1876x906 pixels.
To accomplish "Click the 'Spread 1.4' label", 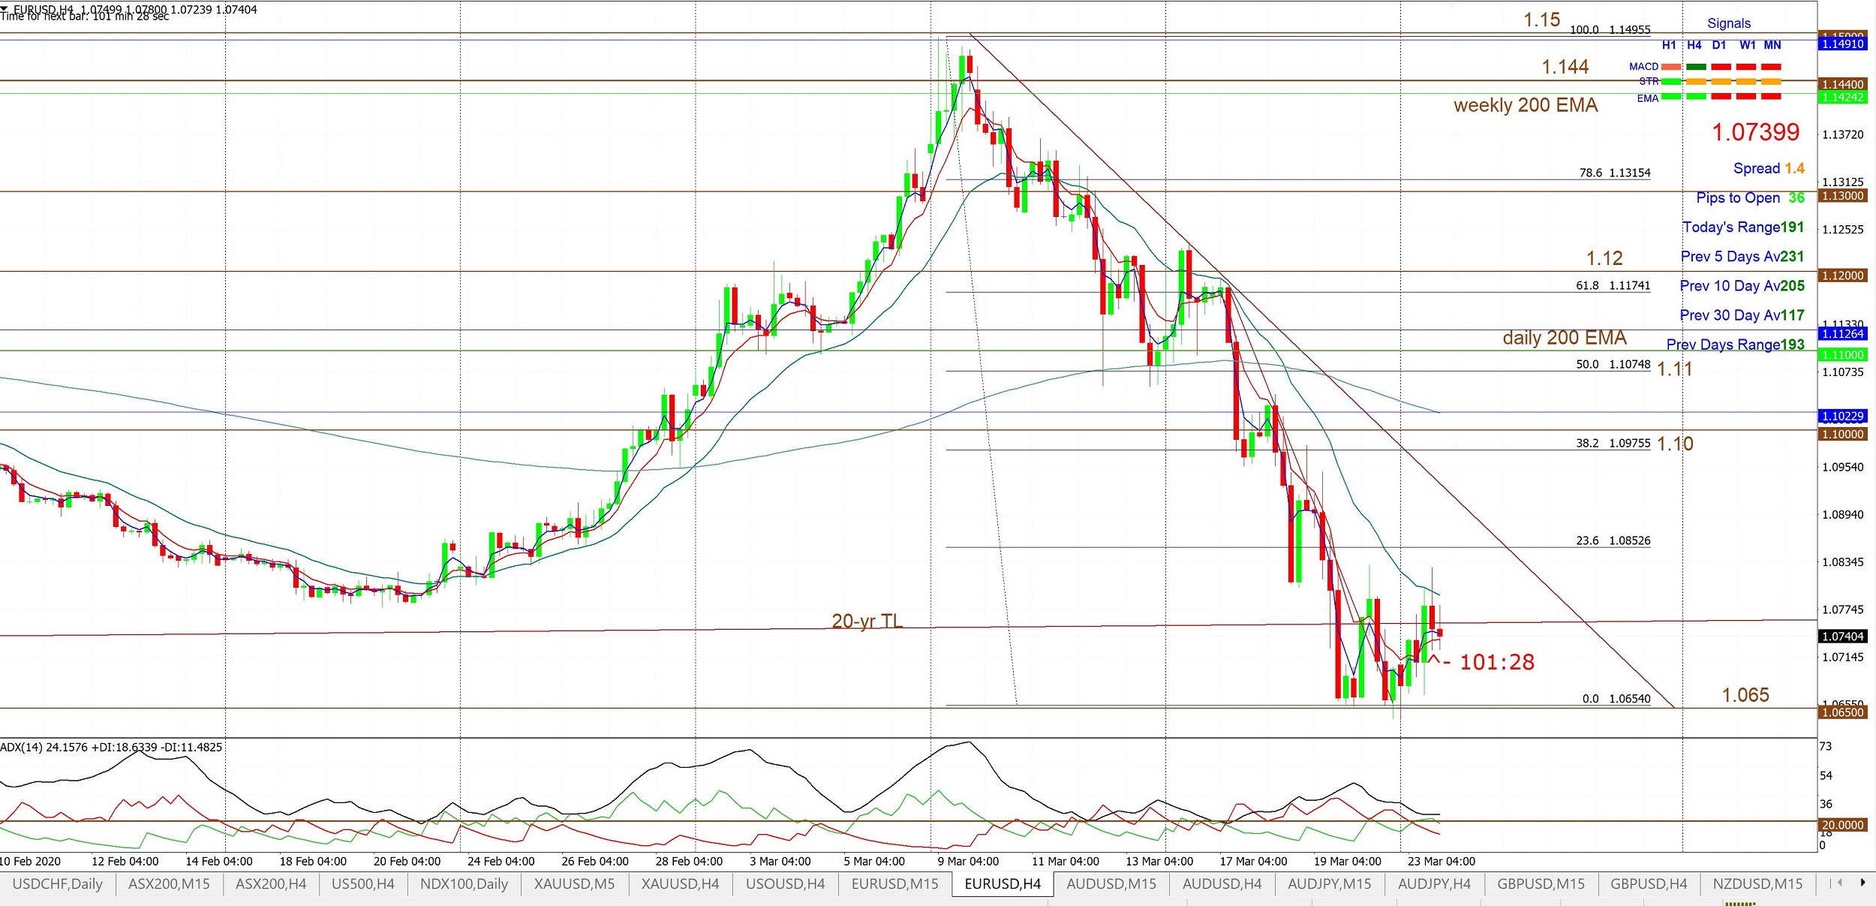I will [x=1769, y=168].
